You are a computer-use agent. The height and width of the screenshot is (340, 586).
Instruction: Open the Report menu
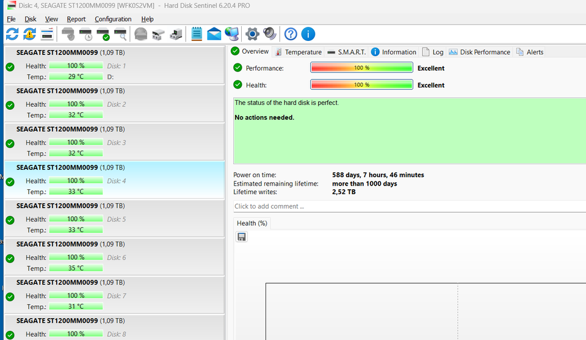[x=76, y=19]
